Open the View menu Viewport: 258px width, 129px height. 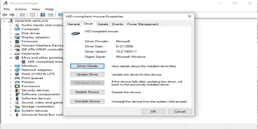coord(36,9)
